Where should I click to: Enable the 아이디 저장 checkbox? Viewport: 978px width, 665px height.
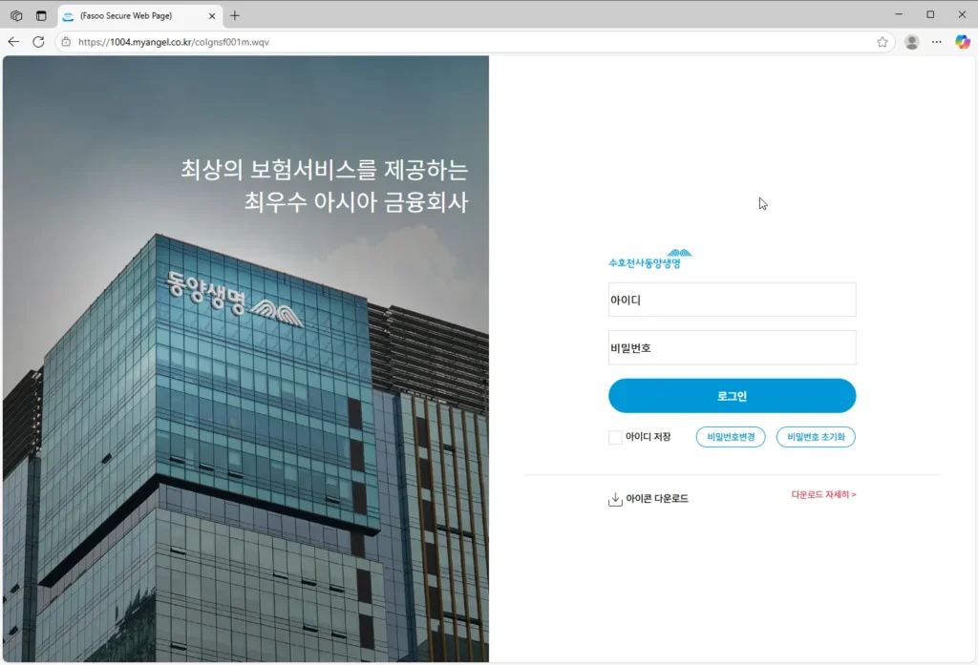(615, 437)
